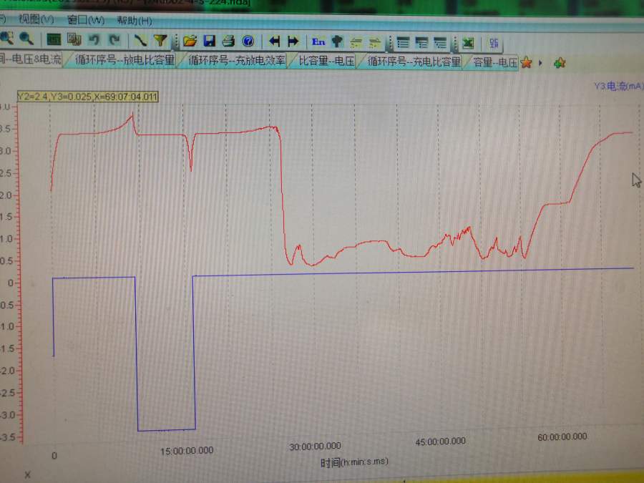Click the left arrow navigation icon
Screen dimensions: 644x483
(275, 42)
